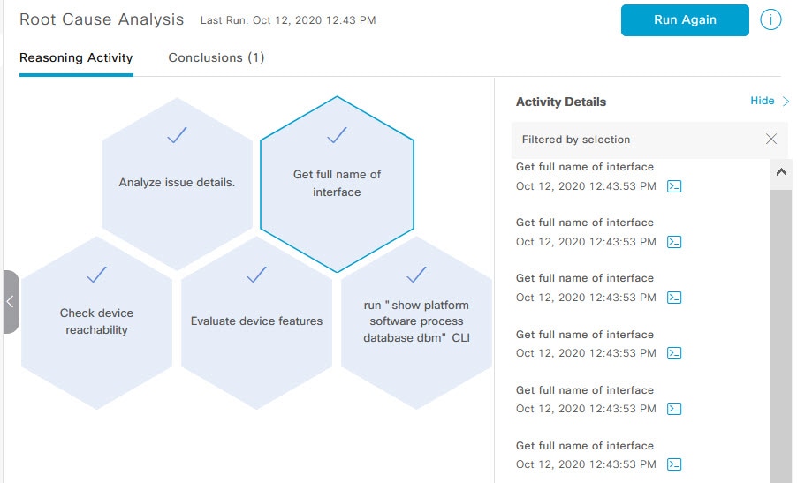Switch to the Reasoning Activity tab
This screenshot has height=483, width=797.
coord(76,58)
